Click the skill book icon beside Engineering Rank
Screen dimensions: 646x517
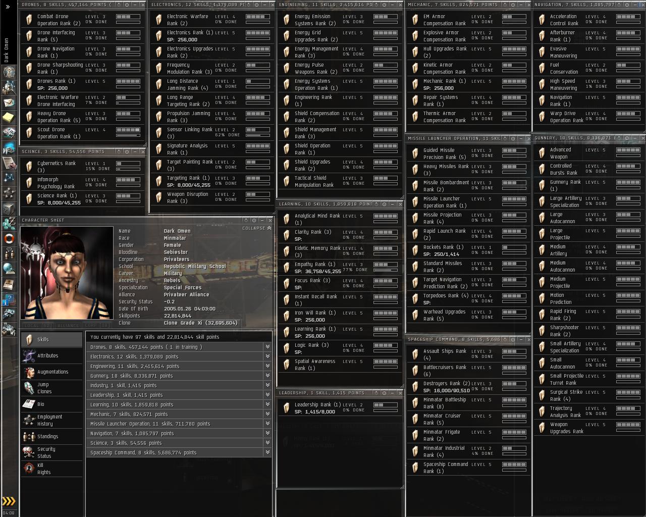coord(287,100)
